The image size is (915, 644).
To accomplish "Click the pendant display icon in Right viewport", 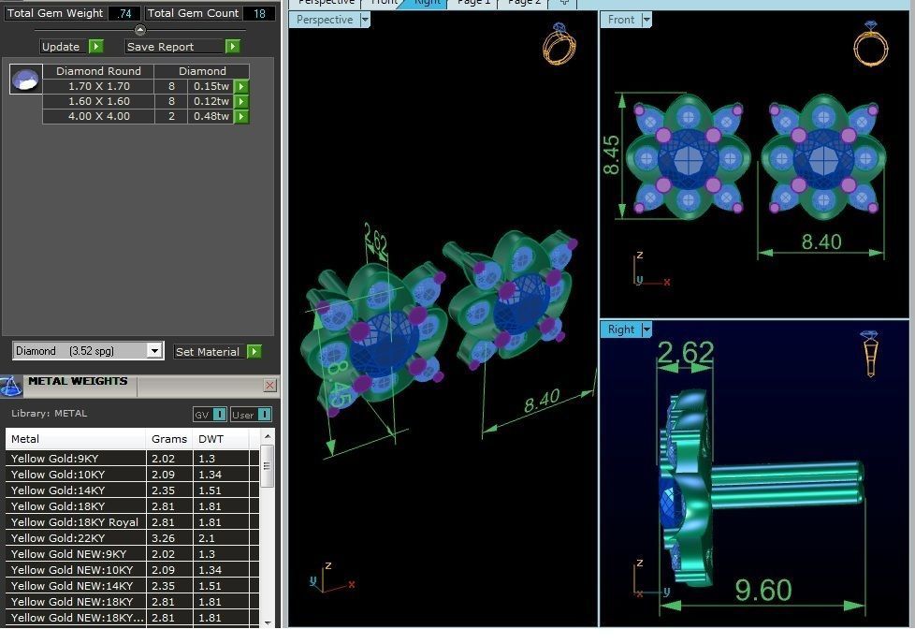I will (870, 353).
